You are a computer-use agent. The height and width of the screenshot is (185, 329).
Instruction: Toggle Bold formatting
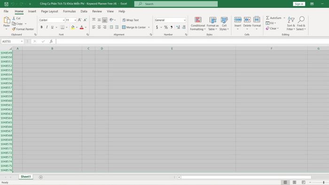click(x=41, y=27)
